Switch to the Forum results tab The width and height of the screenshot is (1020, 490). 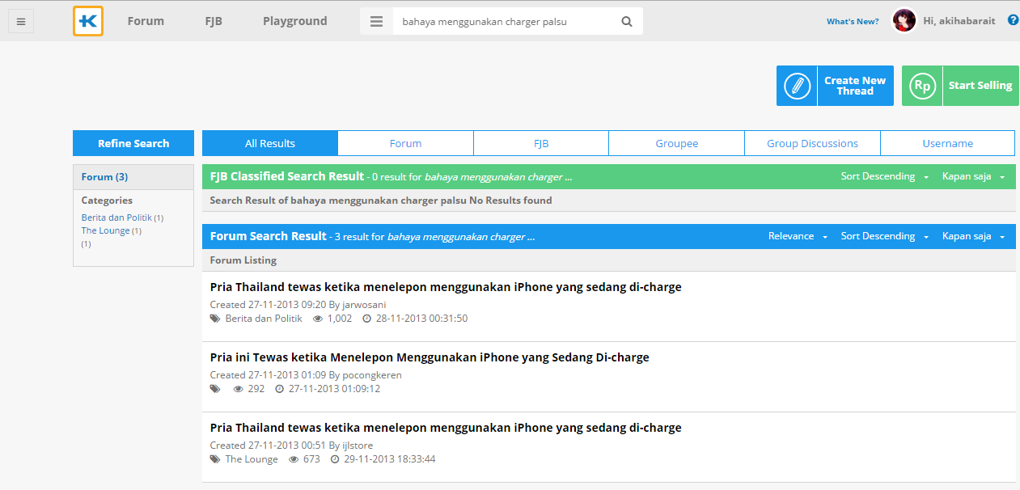tap(405, 143)
